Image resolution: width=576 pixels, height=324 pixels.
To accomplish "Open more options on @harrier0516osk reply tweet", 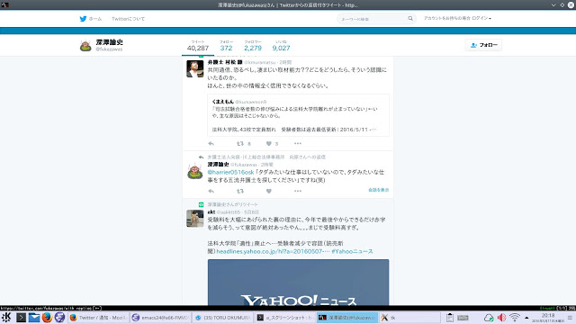I will coord(298,191).
